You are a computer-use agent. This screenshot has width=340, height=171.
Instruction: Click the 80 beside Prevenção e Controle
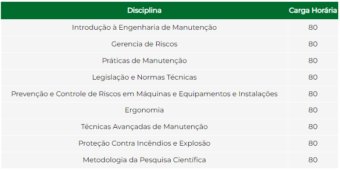tap(313, 94)
